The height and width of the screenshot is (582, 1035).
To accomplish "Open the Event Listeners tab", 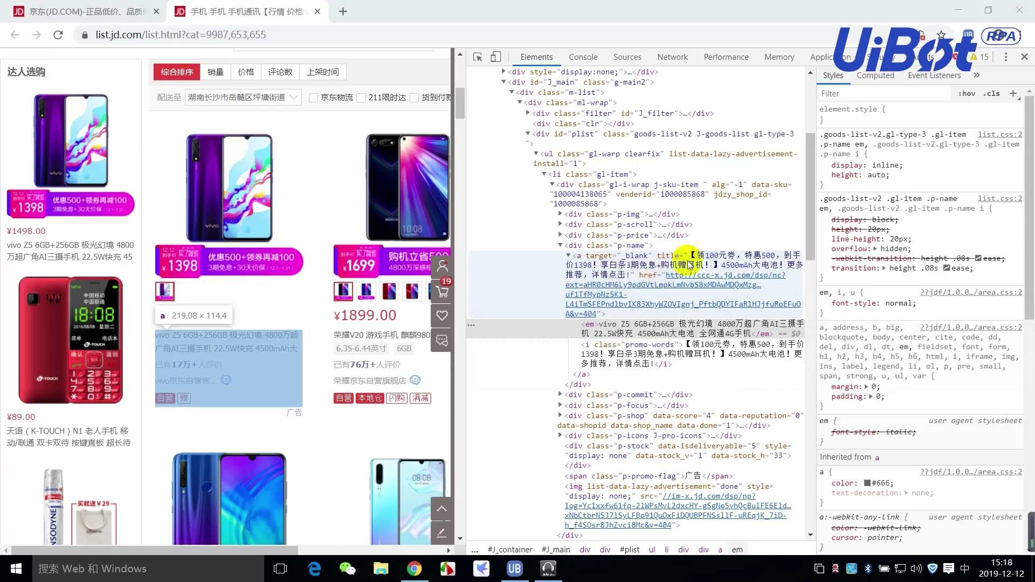I will [x=934, y=75].
